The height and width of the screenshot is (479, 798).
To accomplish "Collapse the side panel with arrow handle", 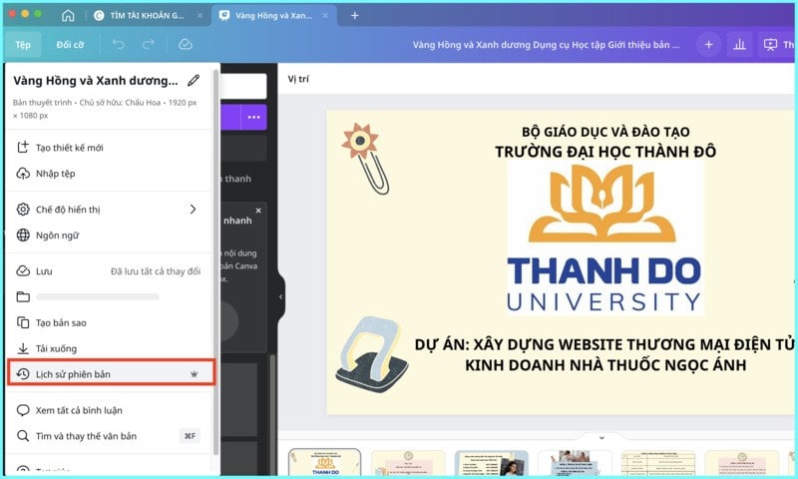I will coord(280,296).
